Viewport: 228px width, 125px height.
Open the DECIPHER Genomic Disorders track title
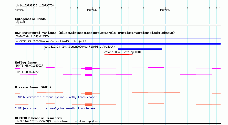pyautogui.click(x=38, y=118)
